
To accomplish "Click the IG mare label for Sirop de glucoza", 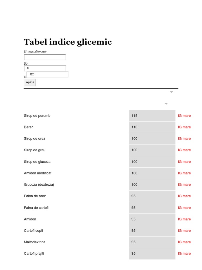I will (184, 162).
